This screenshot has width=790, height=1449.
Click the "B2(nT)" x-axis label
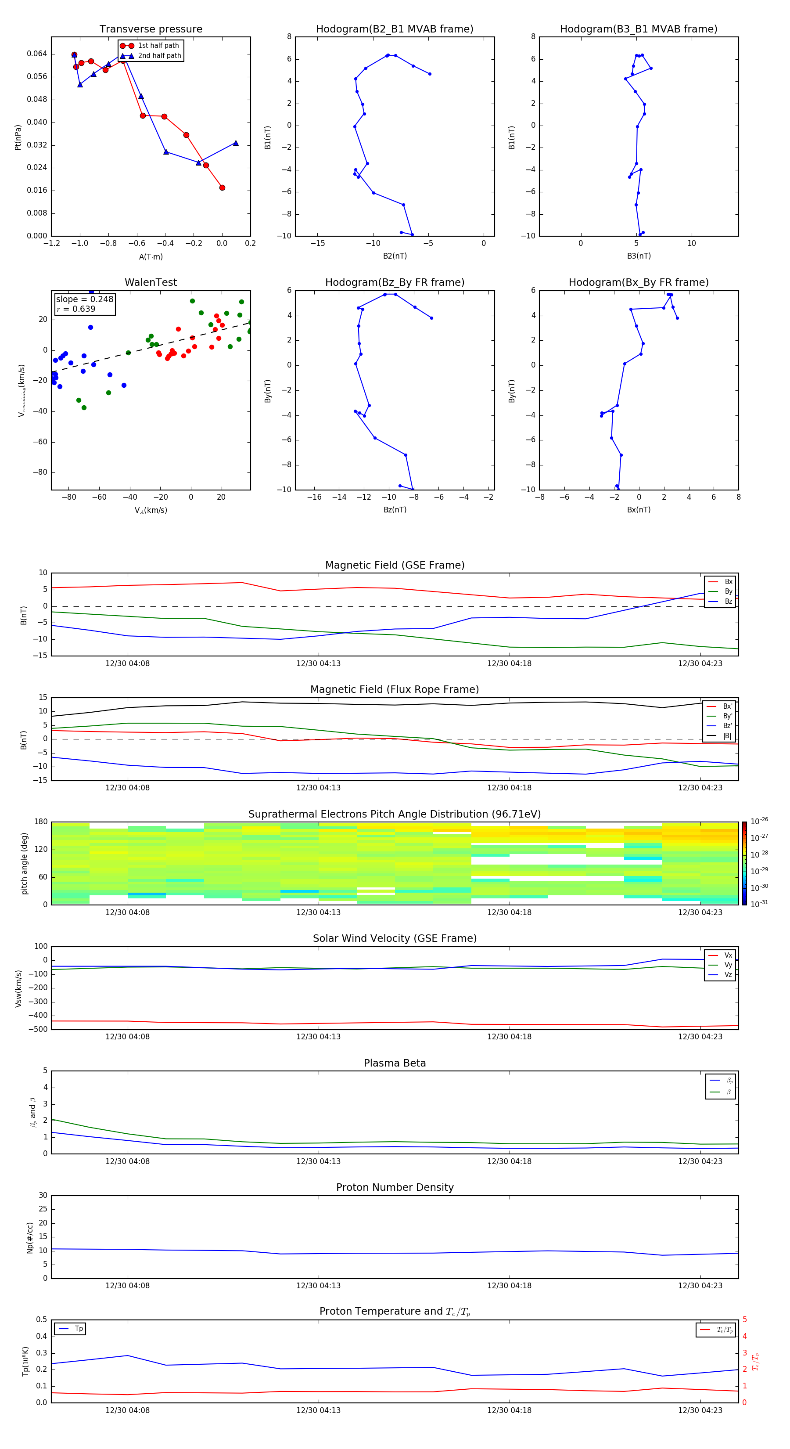395,256
